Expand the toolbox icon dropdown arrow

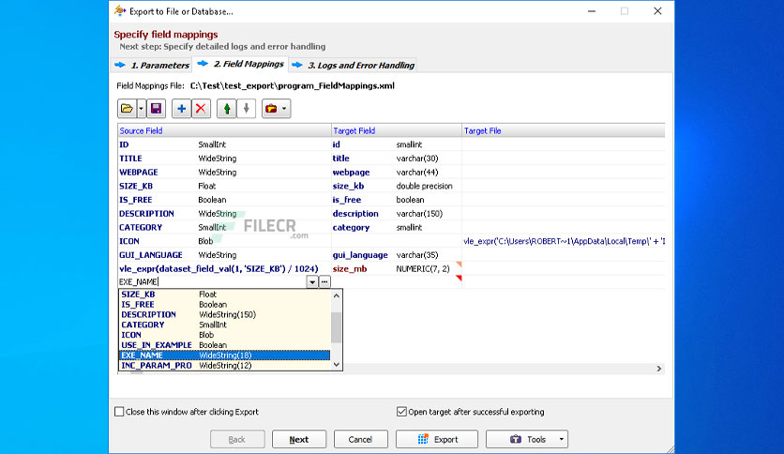pos(284,109)
